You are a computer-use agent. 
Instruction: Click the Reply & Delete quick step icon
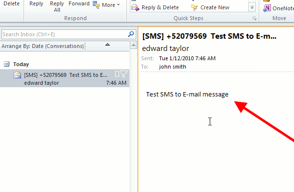tap(135, 7)
